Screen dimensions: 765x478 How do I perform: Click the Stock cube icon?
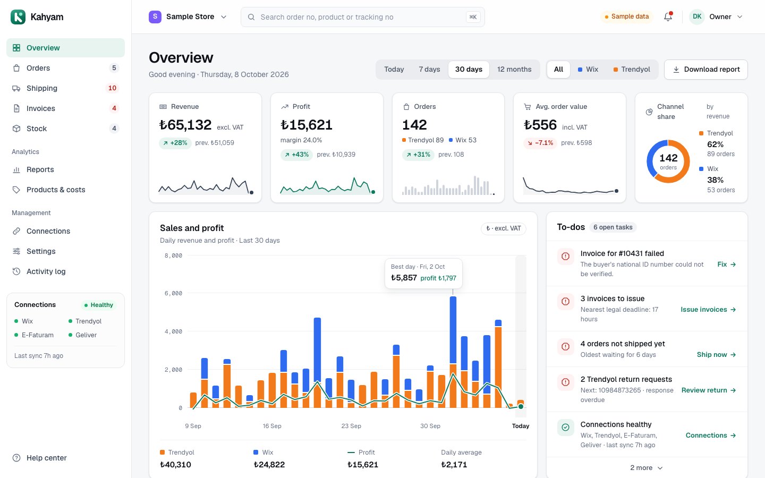click(16, 129)
